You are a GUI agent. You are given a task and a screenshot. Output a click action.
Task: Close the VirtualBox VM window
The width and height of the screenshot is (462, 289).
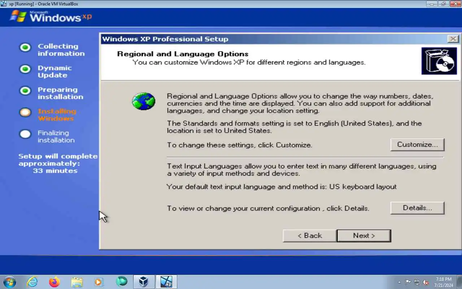tap(455, 4)
